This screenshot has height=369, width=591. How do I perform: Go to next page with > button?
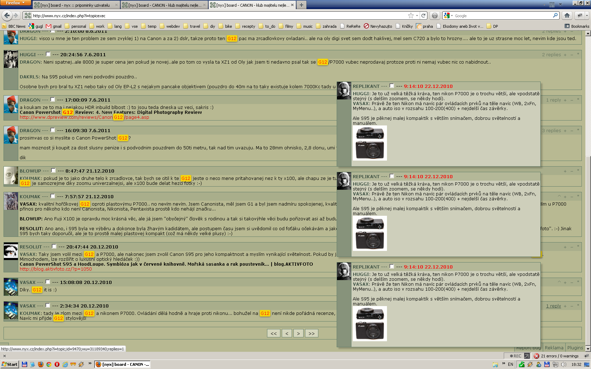pyautogui.click(x=298, y=333)
